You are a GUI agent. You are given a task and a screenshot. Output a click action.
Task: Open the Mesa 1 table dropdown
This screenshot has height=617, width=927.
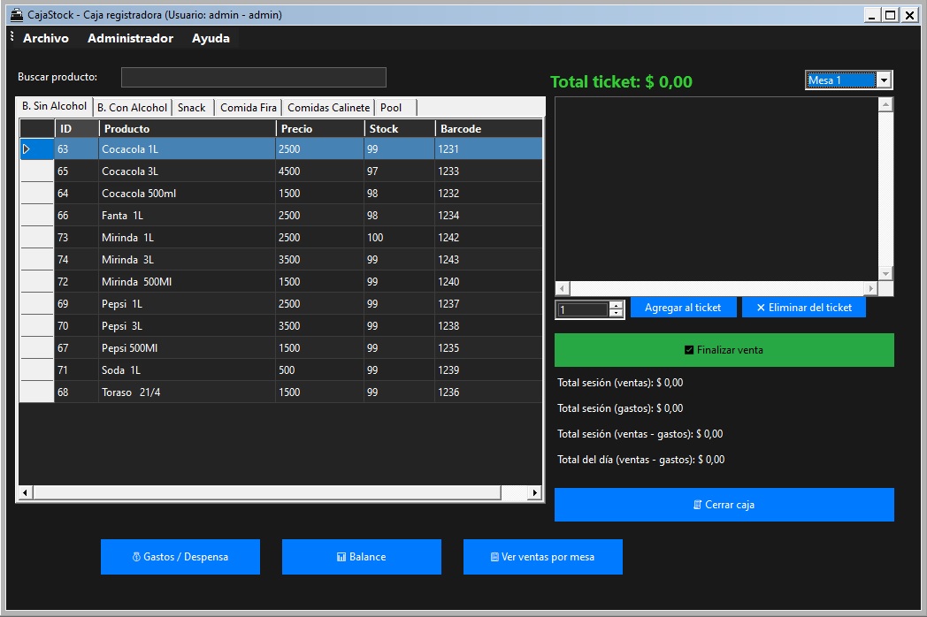coord(883,80)
